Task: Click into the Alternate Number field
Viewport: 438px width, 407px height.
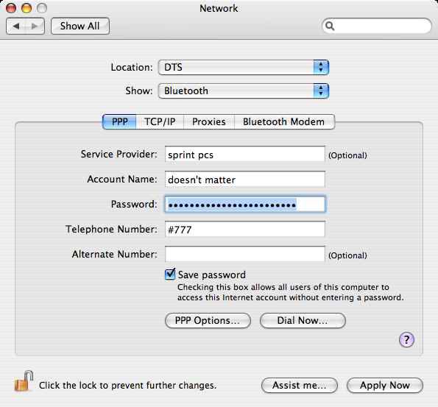Action: 245,254
